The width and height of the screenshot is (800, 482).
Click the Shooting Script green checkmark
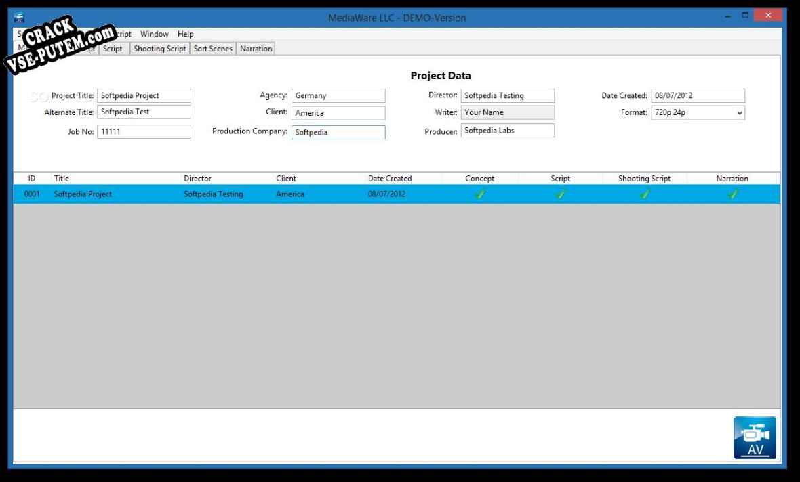(644, 194)
